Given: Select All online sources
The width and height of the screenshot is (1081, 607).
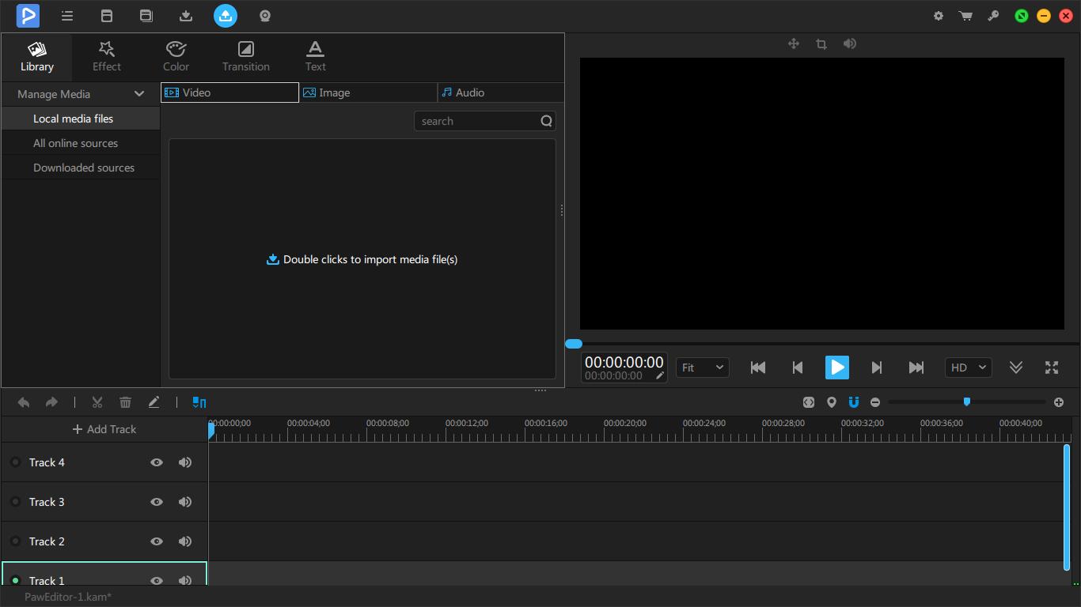Looking at the screenshot, I should (75, 143).
